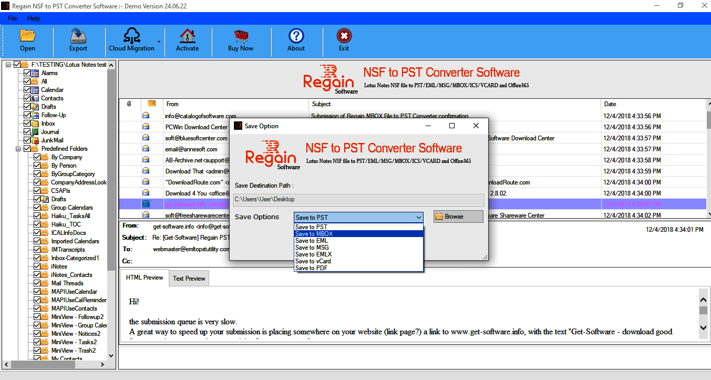The width and height of the screenshot is (711, 380).
Task: Choose Save to PDF from the list
Action: pyautogui.click(x=358, y=268)
